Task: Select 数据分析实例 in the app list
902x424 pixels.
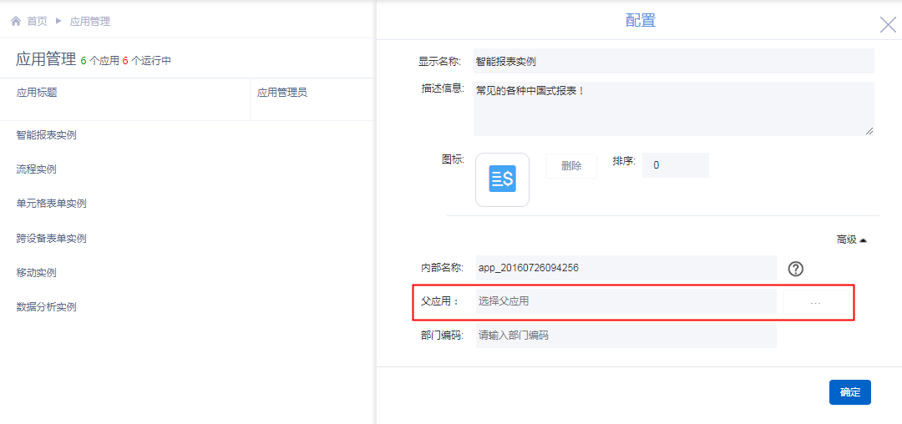Action: pos(47,307)
